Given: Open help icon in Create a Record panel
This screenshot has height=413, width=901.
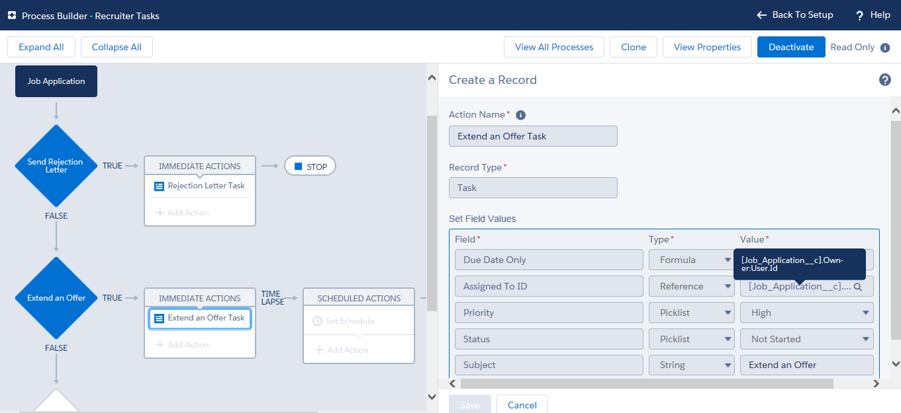Looking at the screenshot, I should [x=884, y=80].
